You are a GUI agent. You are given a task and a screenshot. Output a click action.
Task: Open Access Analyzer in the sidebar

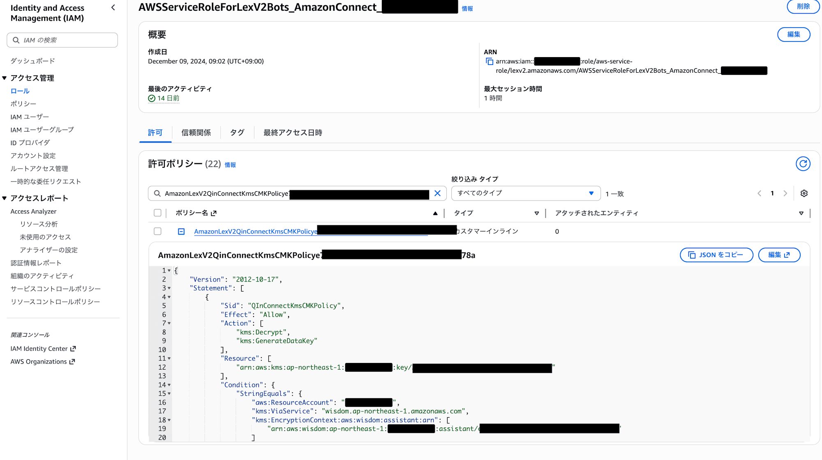tap(34, 211)
